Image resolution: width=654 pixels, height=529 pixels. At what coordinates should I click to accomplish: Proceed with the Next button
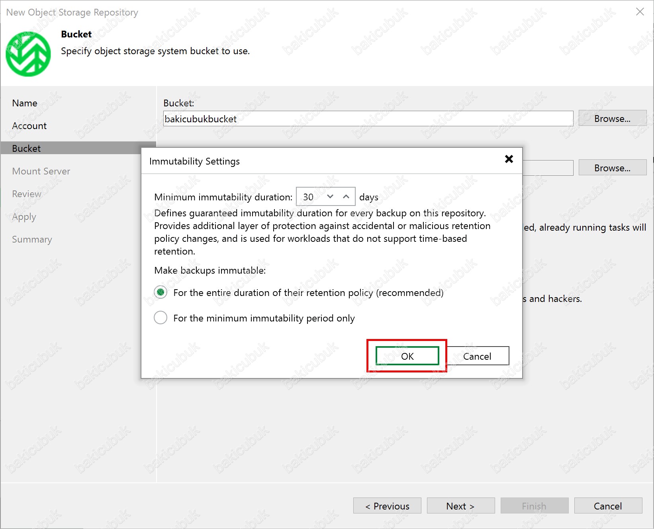click(460, 506)
